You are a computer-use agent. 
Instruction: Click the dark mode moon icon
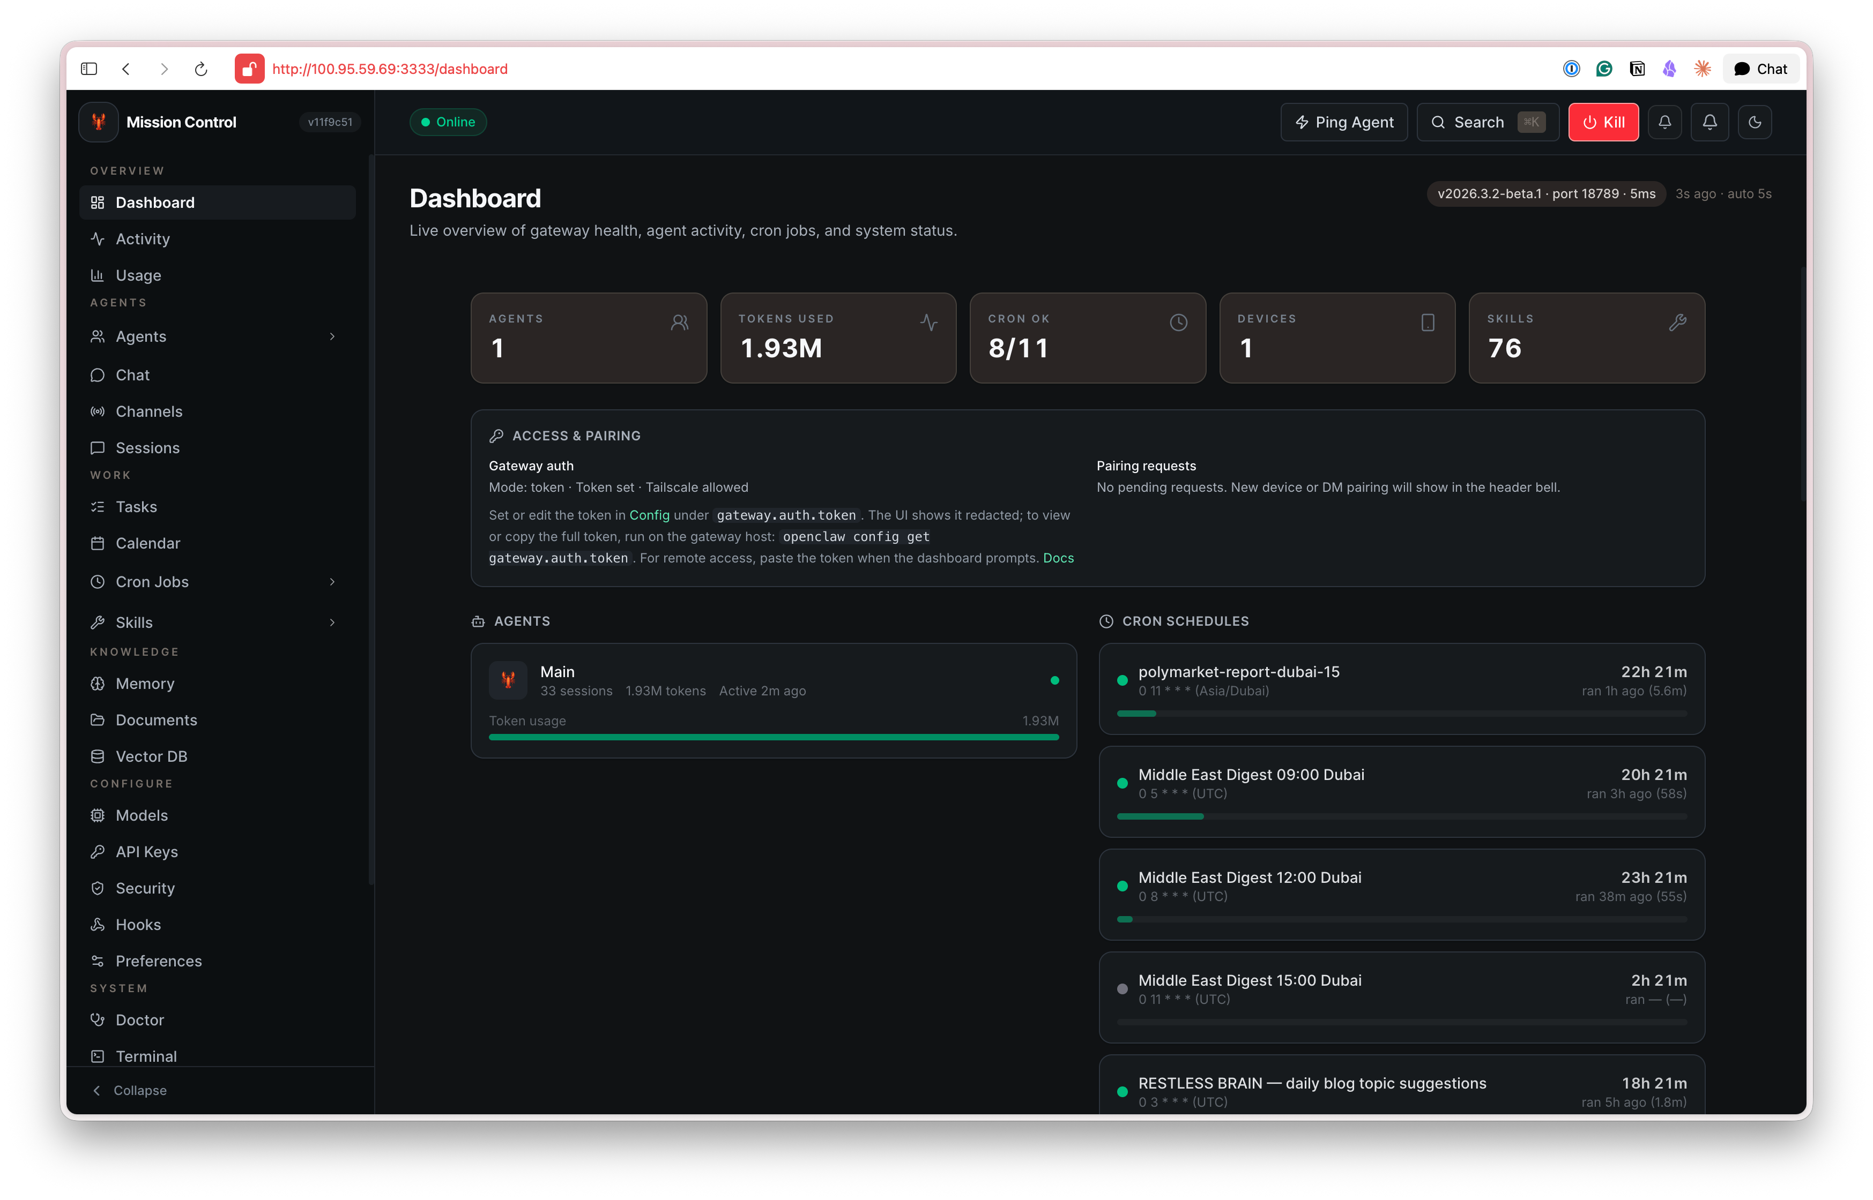(1755, 122)
